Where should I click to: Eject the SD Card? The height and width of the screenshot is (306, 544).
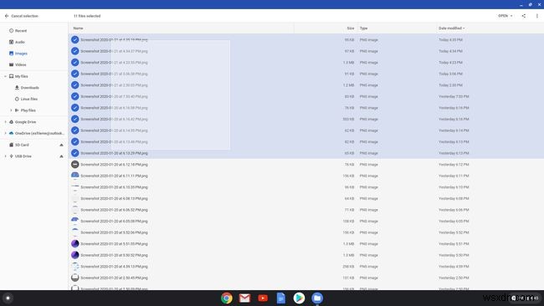pos(61,145)
